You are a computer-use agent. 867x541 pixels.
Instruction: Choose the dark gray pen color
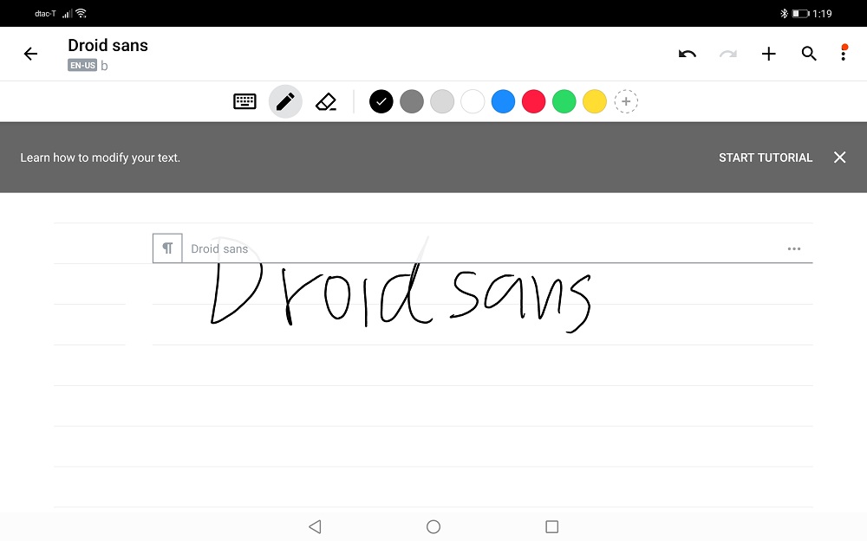pos(411,101)
